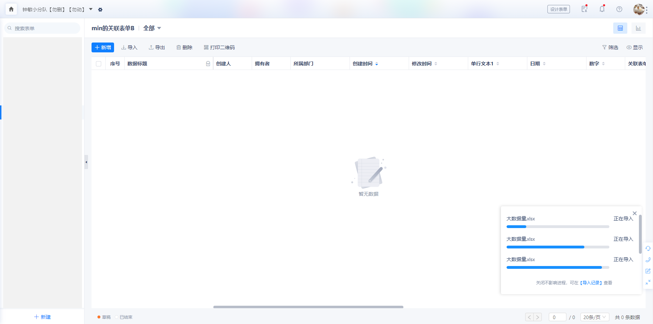653x324 pixels.
Task: Open the 显示 column display settings
Action: (634, 47)
